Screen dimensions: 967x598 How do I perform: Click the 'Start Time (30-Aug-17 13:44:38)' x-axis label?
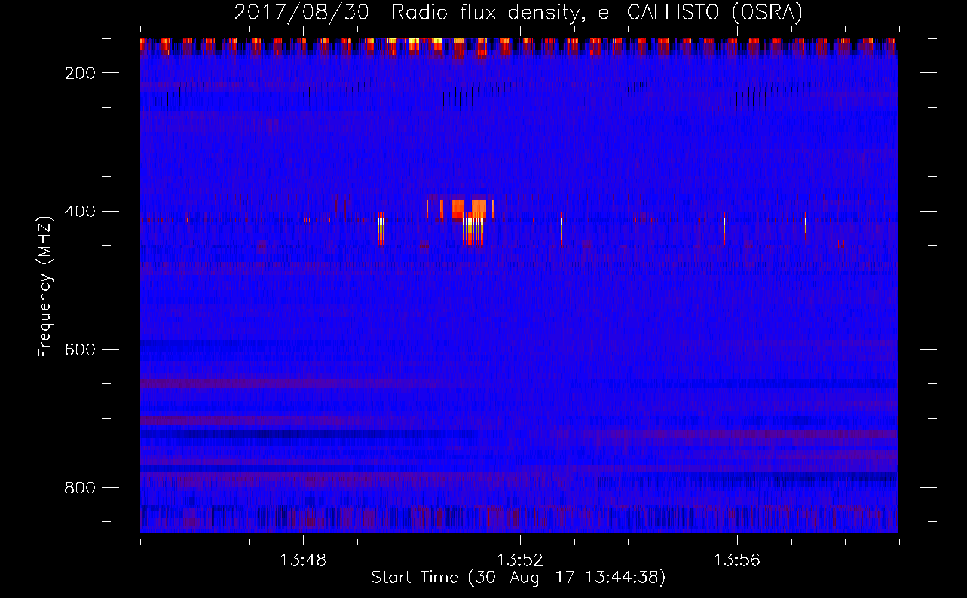518,578
